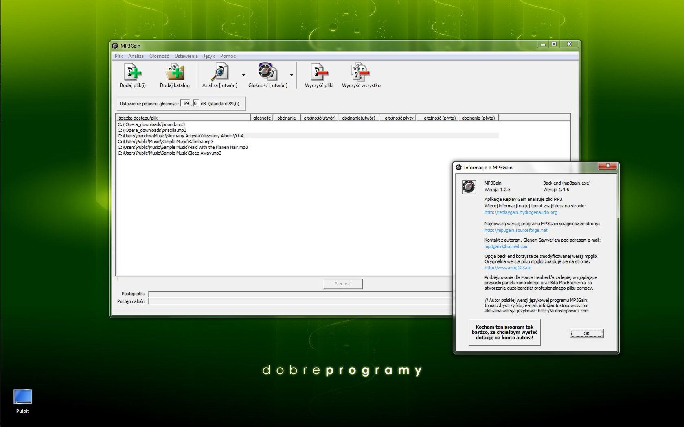Expand the dropdown next to Analiza [ utwór ]
This screenshot has width=684, height=427.
243,76
